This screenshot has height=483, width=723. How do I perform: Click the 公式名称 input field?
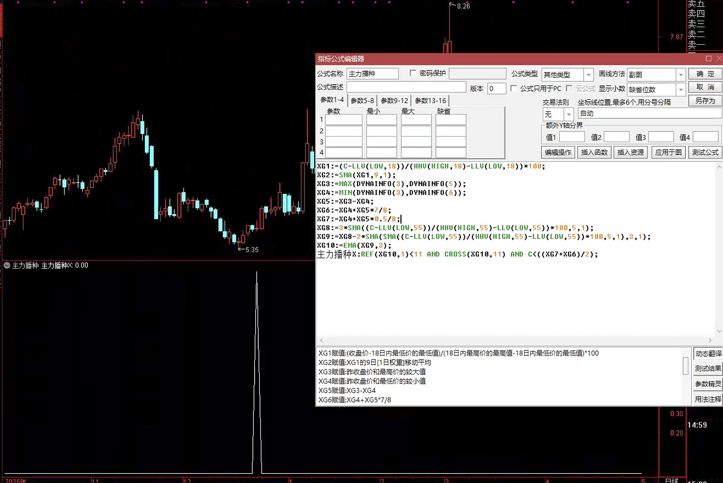coord(373,74)
